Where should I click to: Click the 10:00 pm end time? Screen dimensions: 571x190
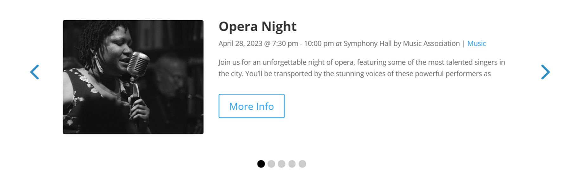(318, 43)
